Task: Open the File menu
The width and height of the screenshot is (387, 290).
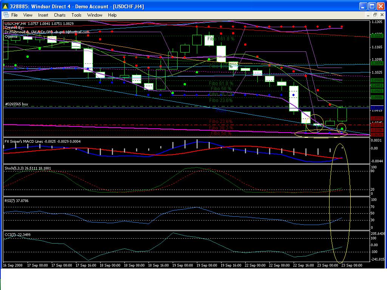Action: point(14,15)
